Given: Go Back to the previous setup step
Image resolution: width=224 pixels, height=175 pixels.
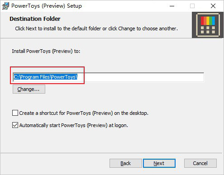Looking at the screenshot, I should [x=126, y=163].
